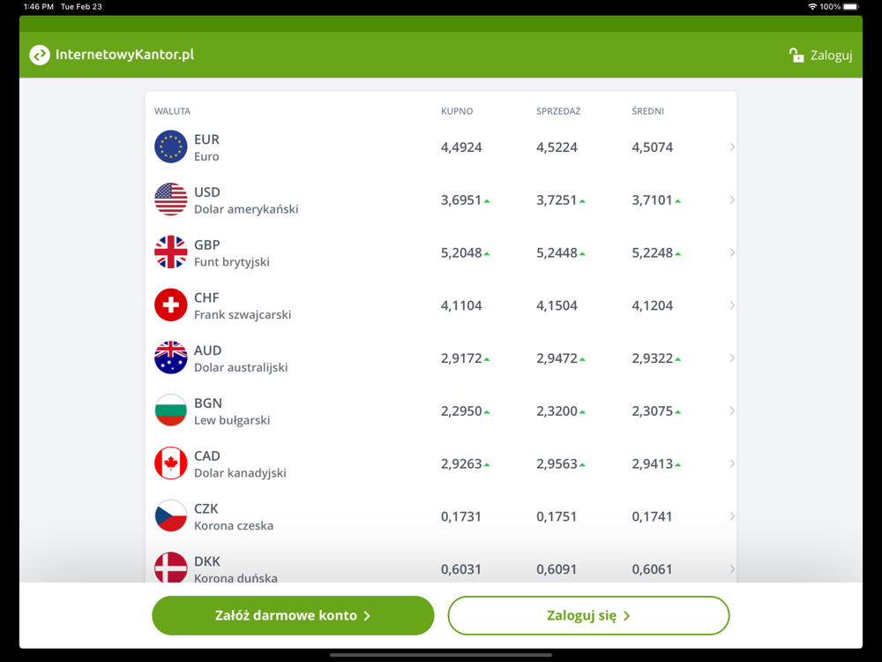This screenshot has width=882, height=662.
Task: Expand the EUR row chevron
Action: coord(731,147)
